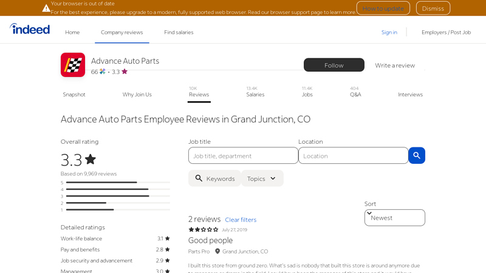Click the blue search magnifier button
The image size is (486, 273).
(417, 155)
